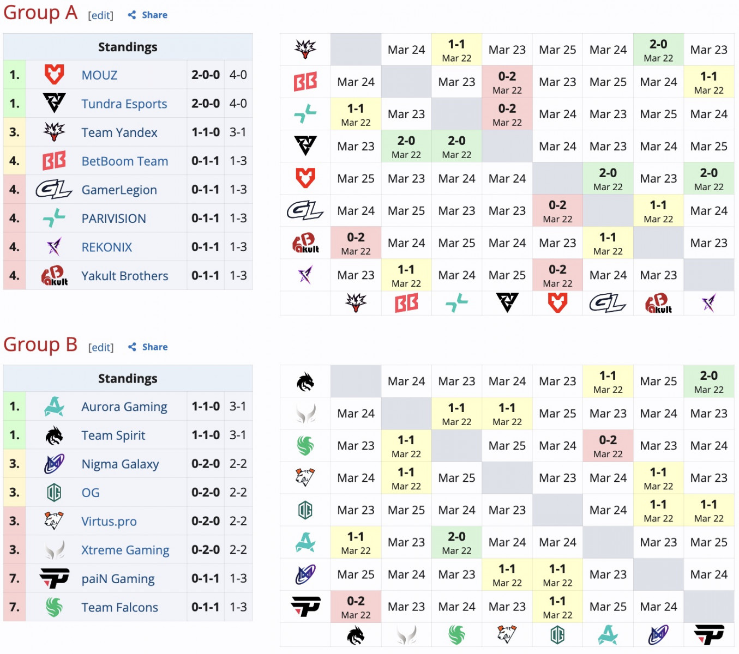739x654 pixels.
Task: Open the BetBoom Team link
Action: 124,161
